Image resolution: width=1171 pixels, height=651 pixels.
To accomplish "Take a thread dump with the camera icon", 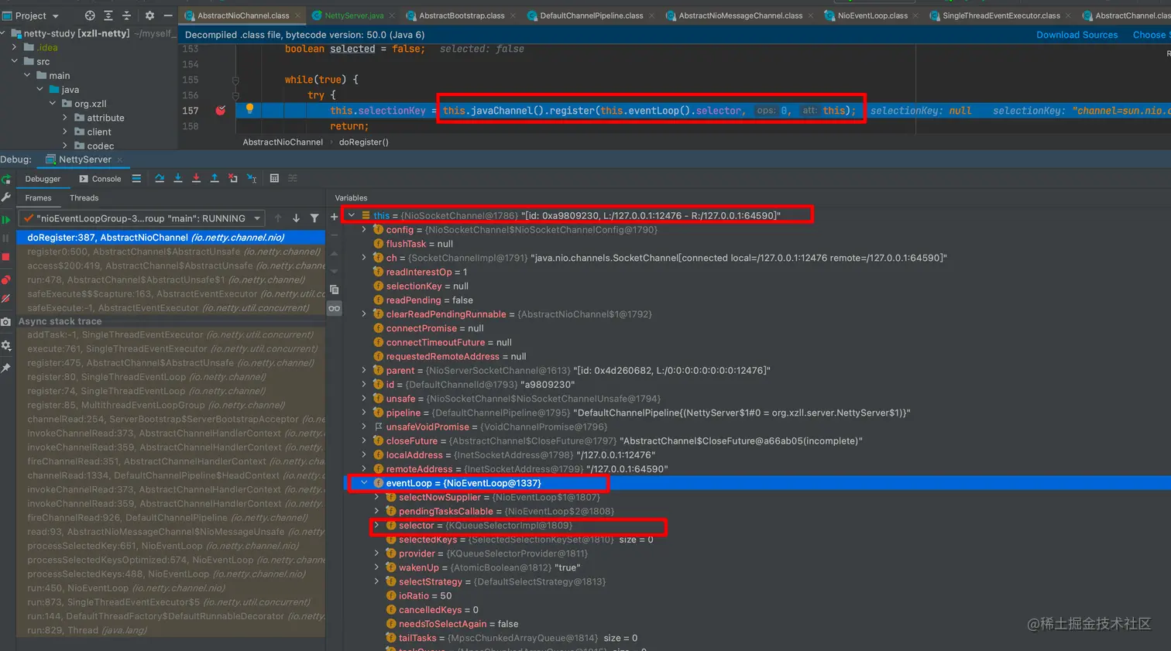I will coord(6,321).
